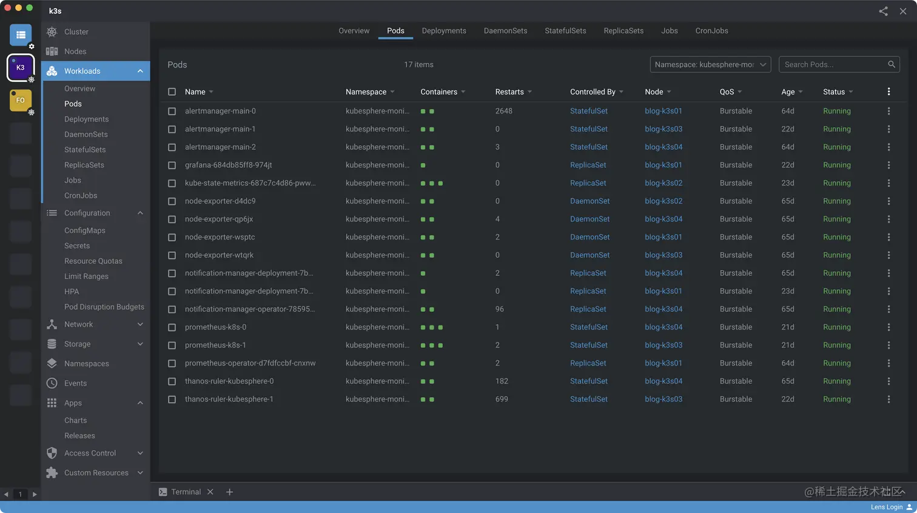Check the node-exporter-qp6jx row checkbox
Image resolution: width=917 pixels, height=513 pixels.
coord(172,220)
